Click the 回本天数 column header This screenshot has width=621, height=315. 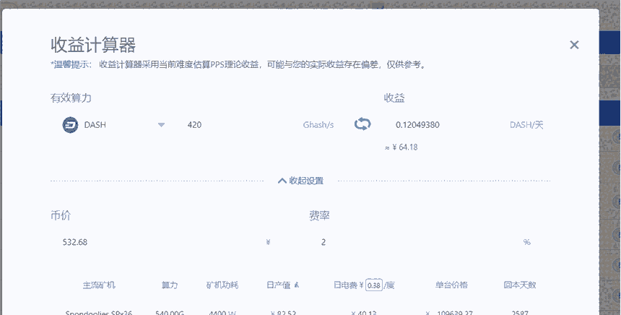coord(519,285)
